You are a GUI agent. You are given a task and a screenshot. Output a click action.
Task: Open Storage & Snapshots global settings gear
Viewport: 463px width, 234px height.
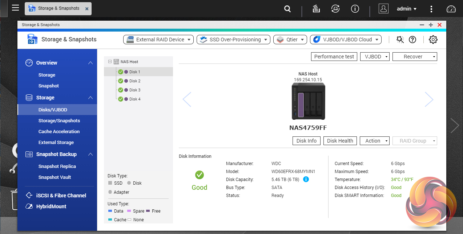433,40
